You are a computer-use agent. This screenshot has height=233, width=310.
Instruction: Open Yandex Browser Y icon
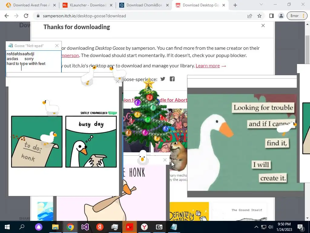click(144, 227)
